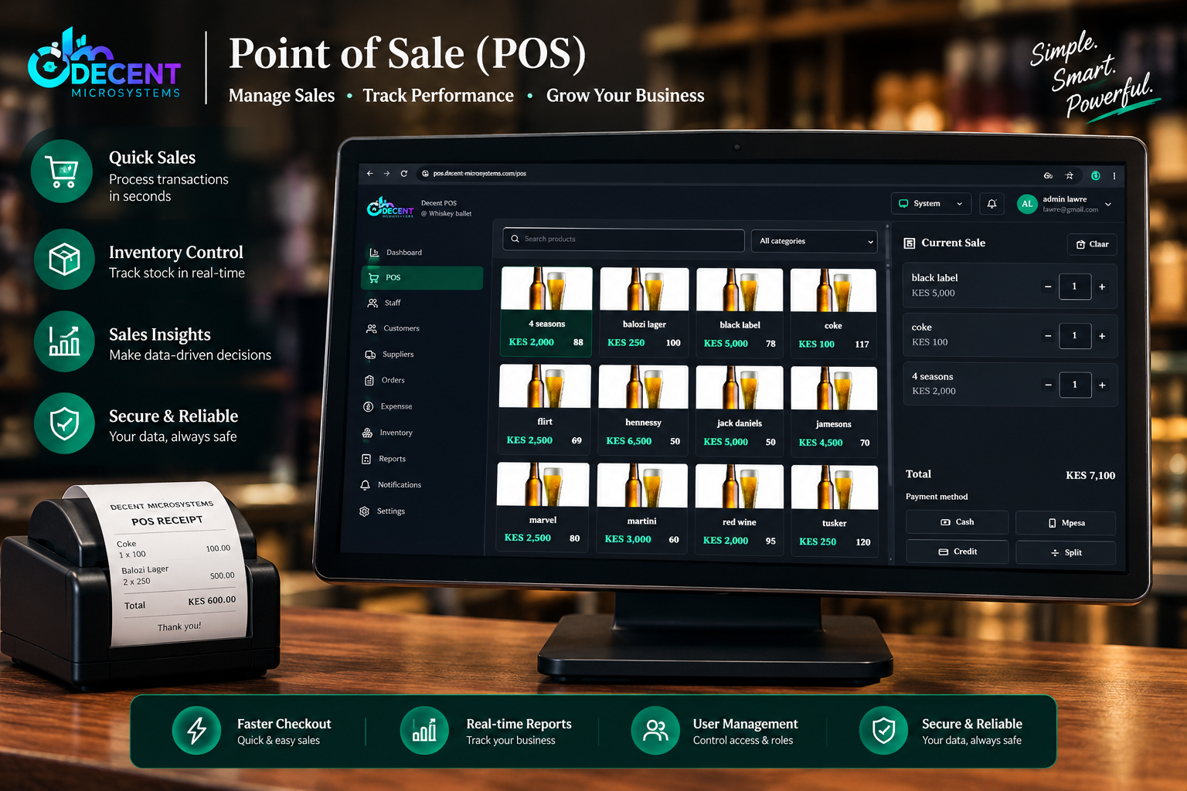Viewport: 1187px width, 791px height.
Task: Click the Decent Microsystems logo in app
Action: pyautogui.click(x=390, y=208)
